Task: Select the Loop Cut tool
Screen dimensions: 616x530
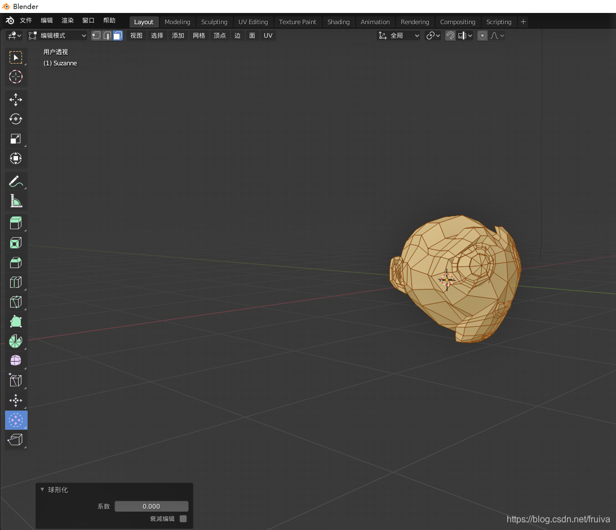Action: click(x=16, y=282)
